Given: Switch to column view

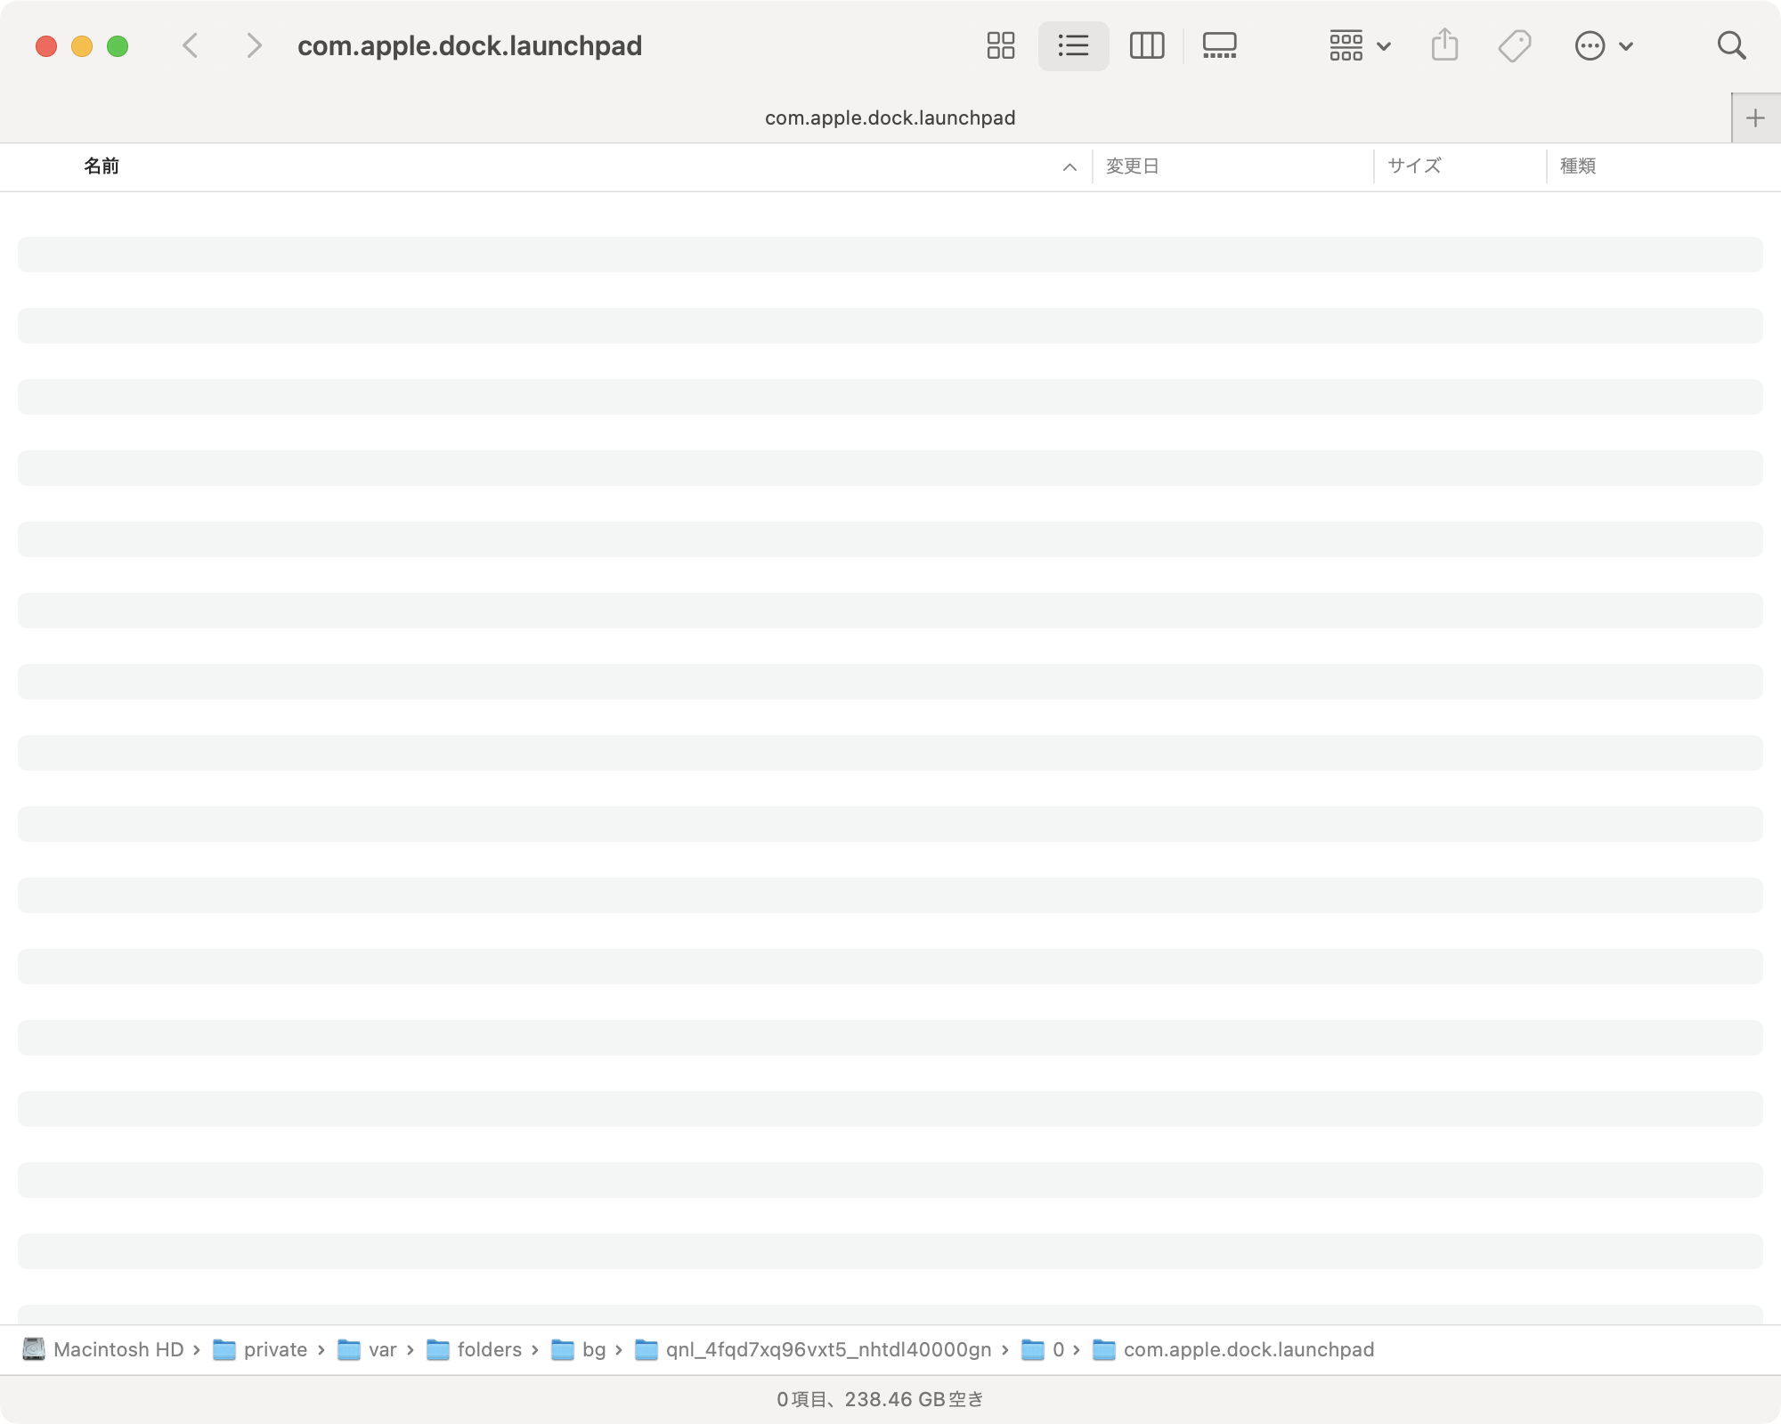Looking at the screenshot, I should coord(1147,45).
